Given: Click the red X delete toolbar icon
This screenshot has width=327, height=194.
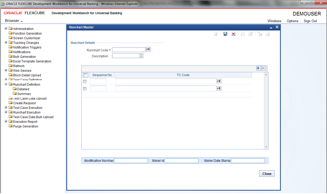Looking at the screenshot, I should tap(233, 34).
